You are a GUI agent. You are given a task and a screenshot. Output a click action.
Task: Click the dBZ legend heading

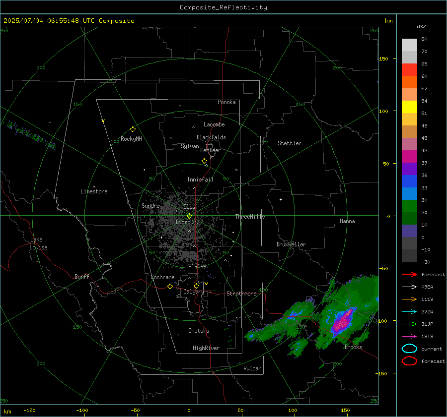421,27
